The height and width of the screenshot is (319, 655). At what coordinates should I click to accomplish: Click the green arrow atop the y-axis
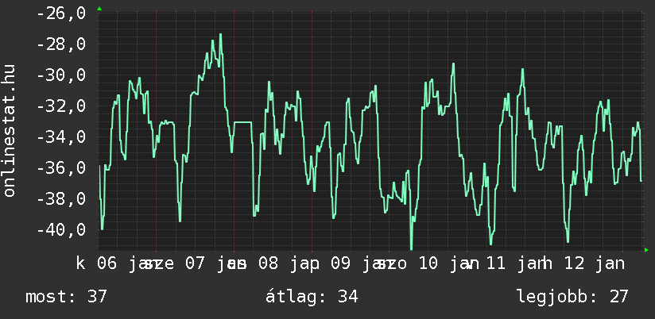tap(99, 8)
